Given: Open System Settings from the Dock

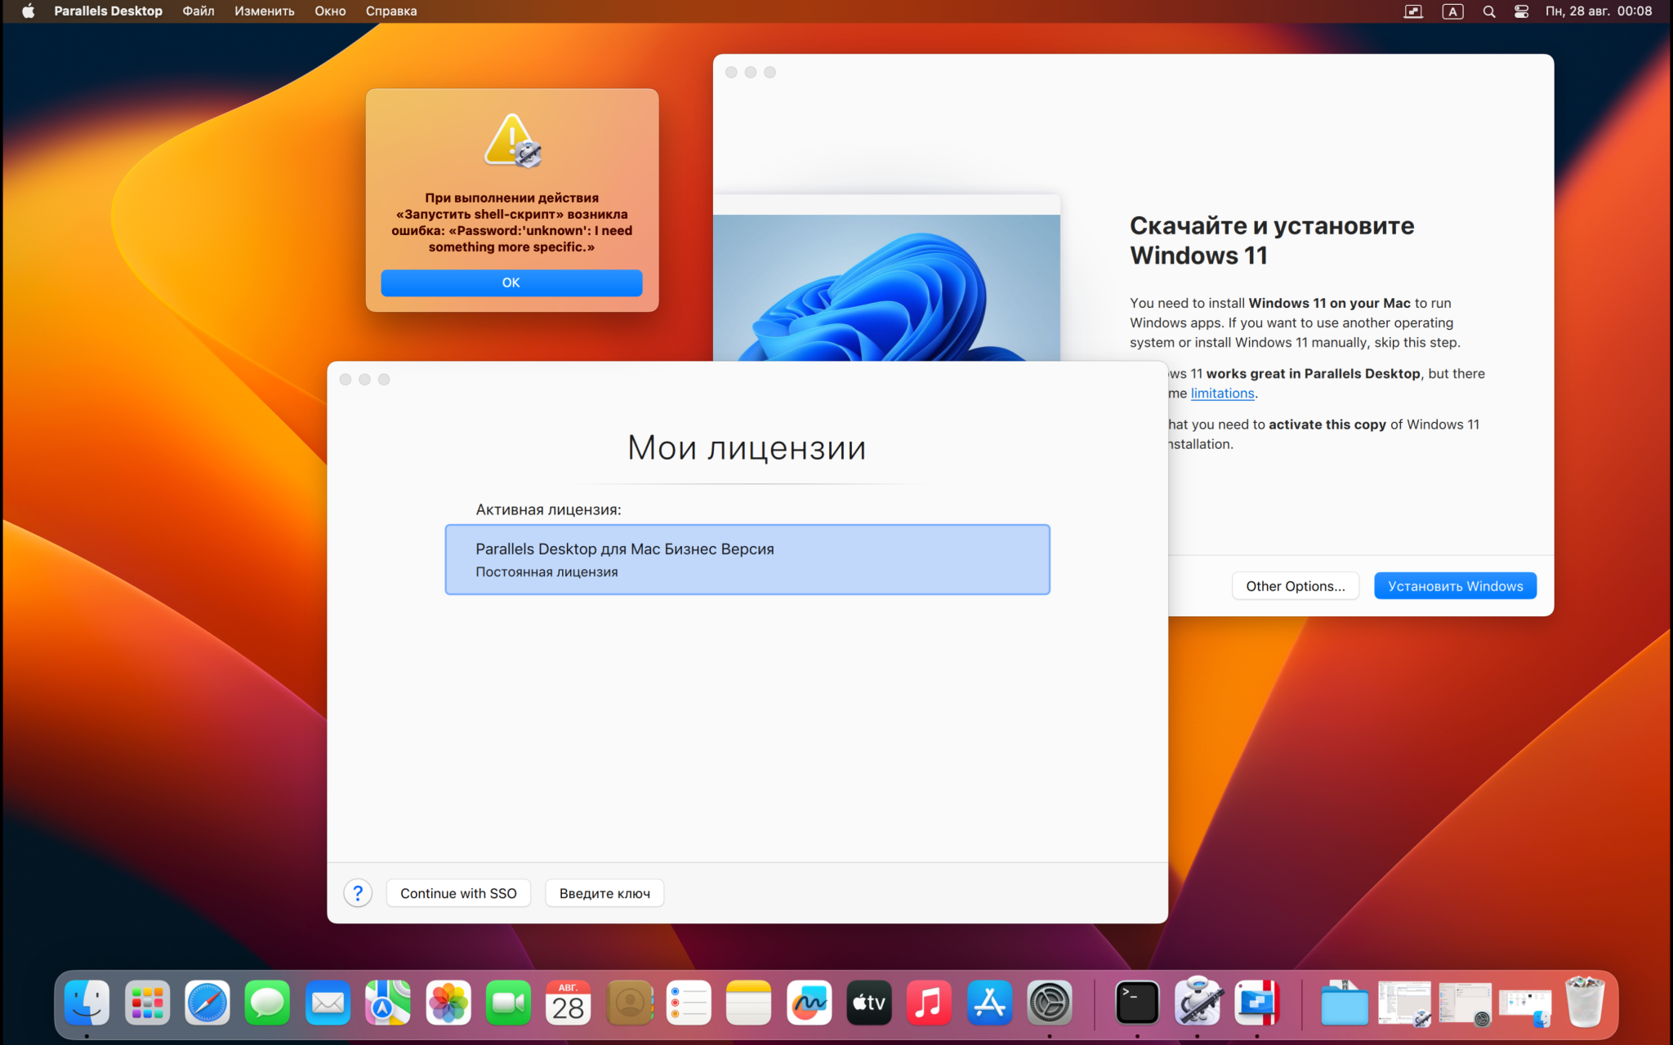Looking at the screenshot, I should click(x=1050, y=1003).
